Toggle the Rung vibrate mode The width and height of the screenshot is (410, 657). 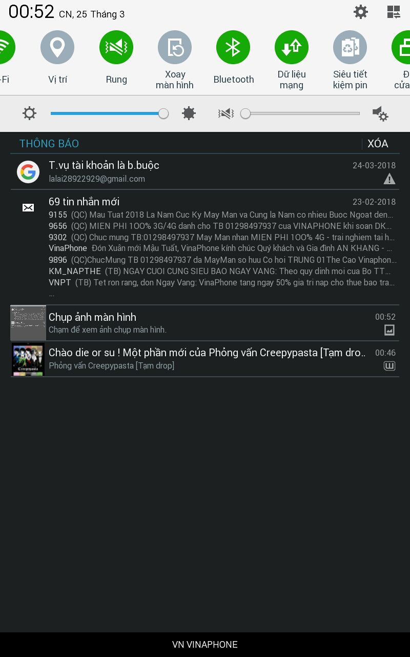tap(116, 47)
